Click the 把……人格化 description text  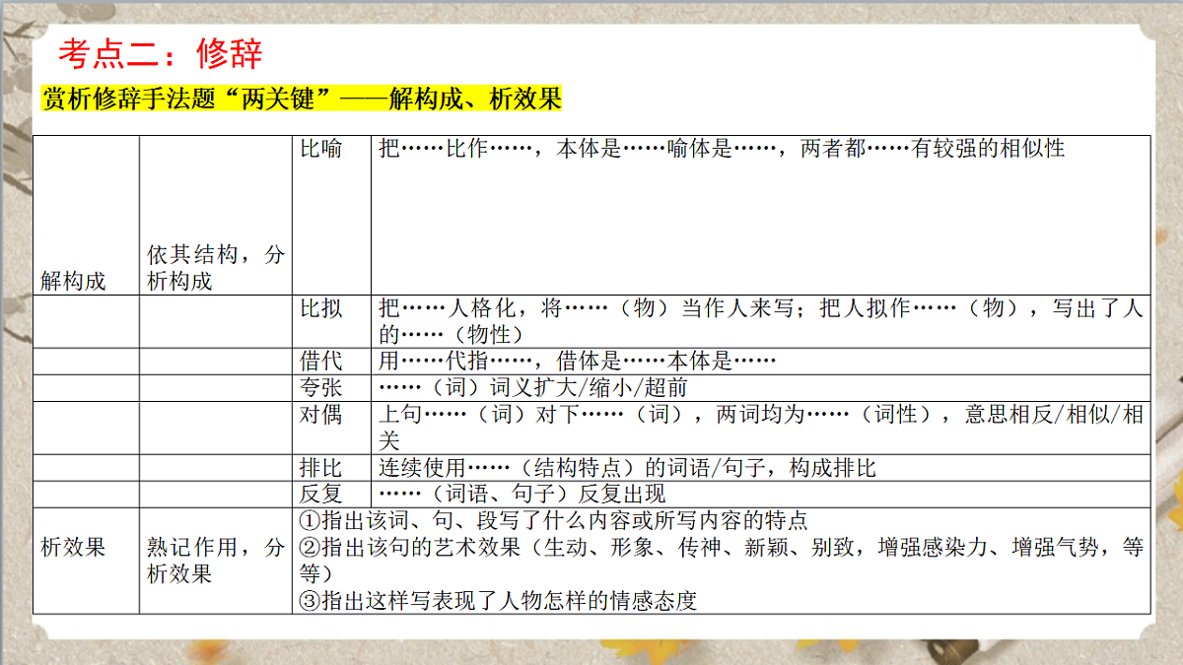click(x=761, y=321)
